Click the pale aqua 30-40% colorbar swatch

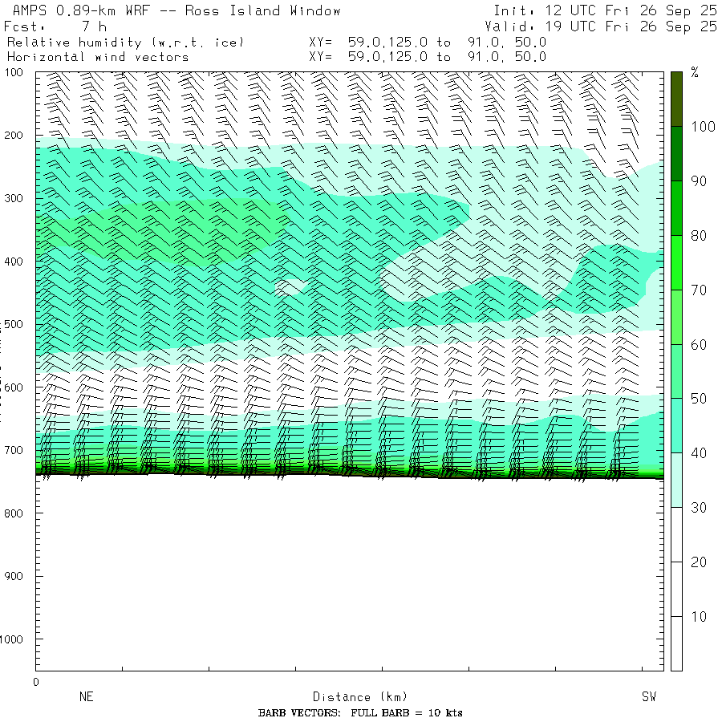point(676,480)
